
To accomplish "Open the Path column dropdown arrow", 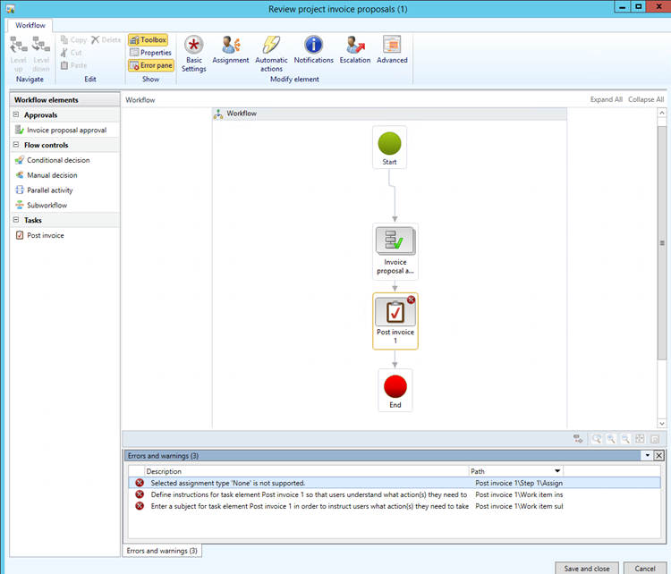I will (x=558, y=471).
